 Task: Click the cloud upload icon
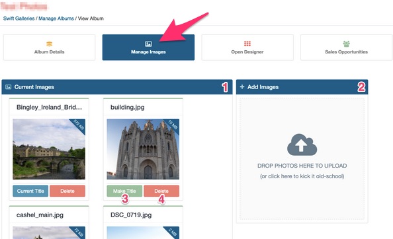[x=302, y=145]
